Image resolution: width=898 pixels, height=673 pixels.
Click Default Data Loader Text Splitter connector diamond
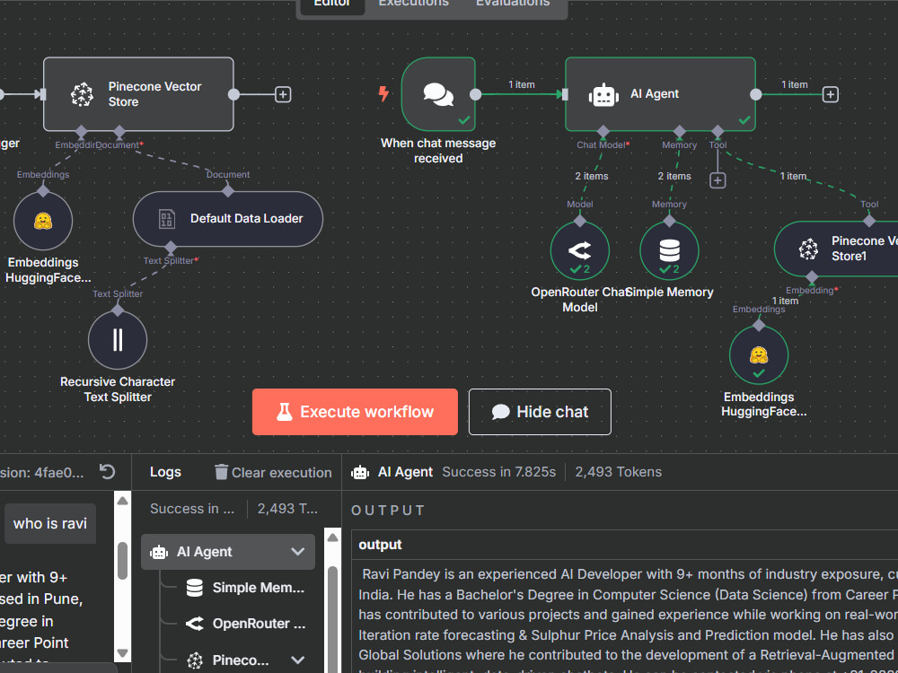coord(171,248)
